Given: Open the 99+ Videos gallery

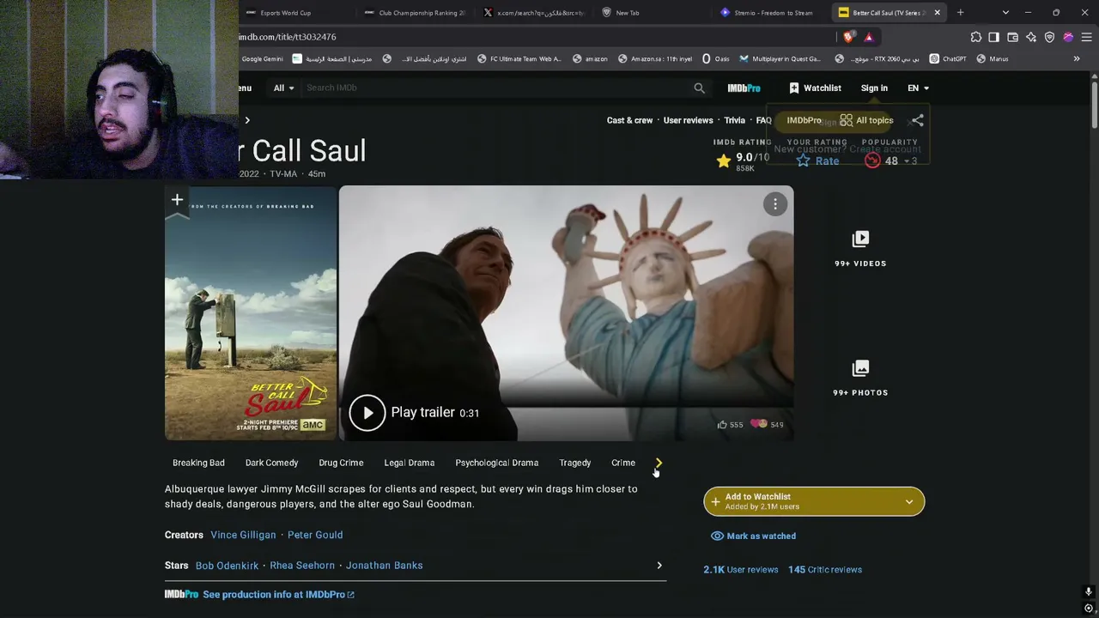Looking at the screenshot, I should pos(860,249).
